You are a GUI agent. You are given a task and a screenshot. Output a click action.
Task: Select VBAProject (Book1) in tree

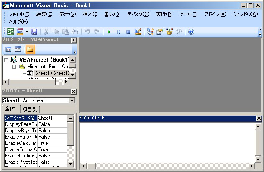pyautogui.click(x=44, y=60)
